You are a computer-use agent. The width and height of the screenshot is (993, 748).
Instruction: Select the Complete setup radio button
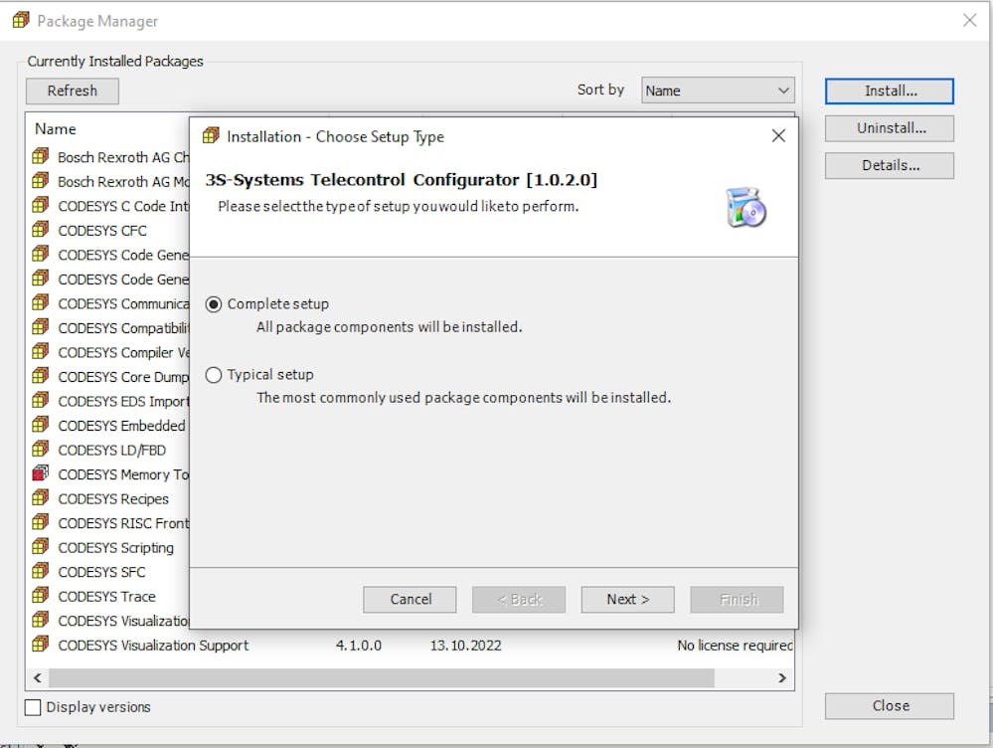pos(214,304)
